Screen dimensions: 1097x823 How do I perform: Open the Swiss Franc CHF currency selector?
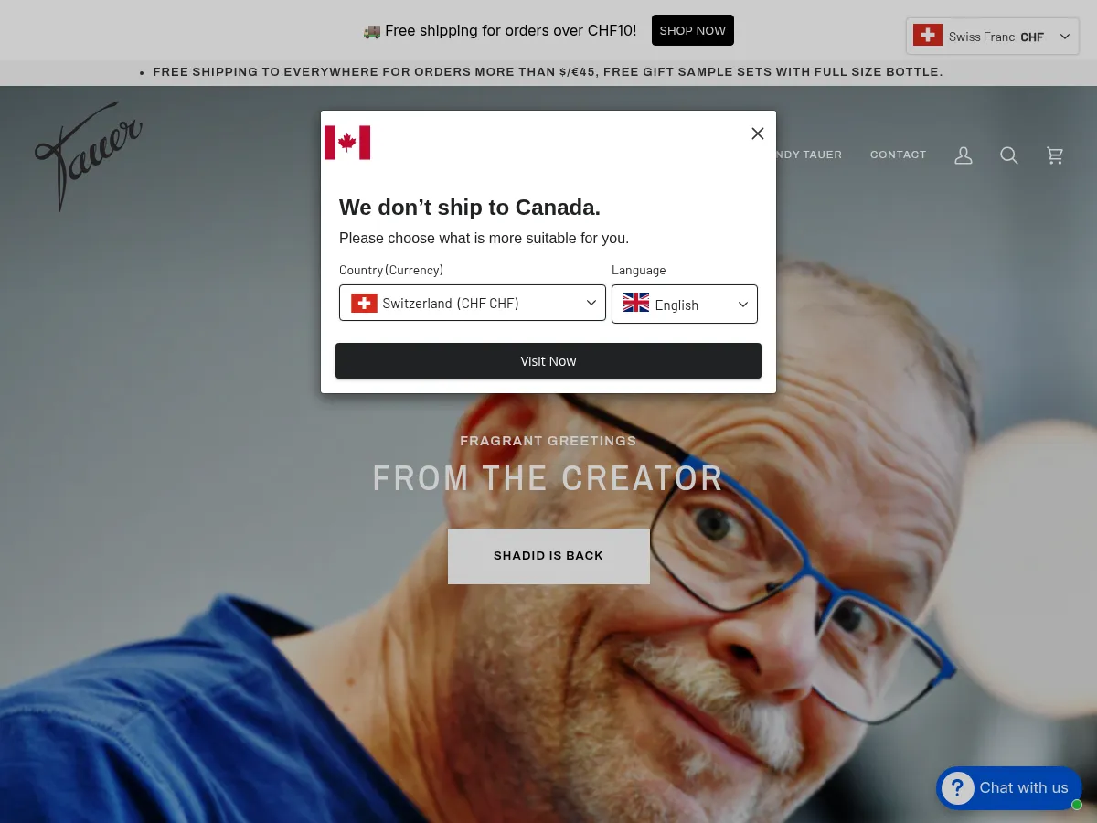[x=993, y=37]
